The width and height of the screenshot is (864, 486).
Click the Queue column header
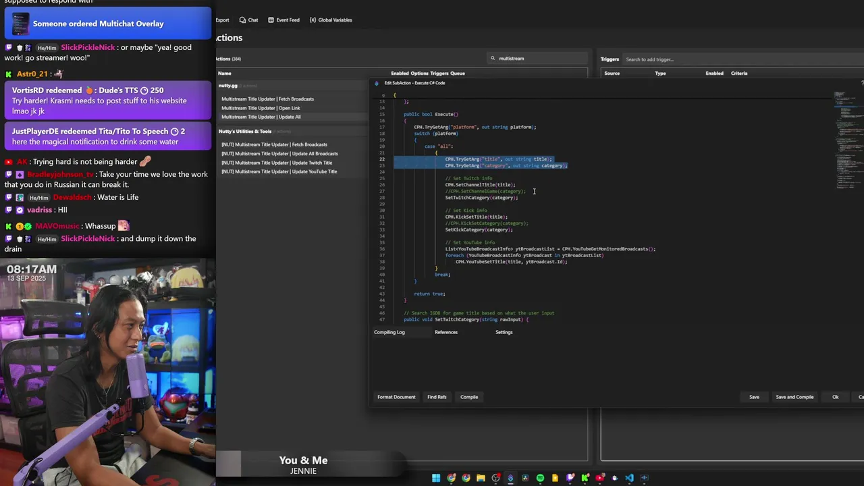click(457, 73)
